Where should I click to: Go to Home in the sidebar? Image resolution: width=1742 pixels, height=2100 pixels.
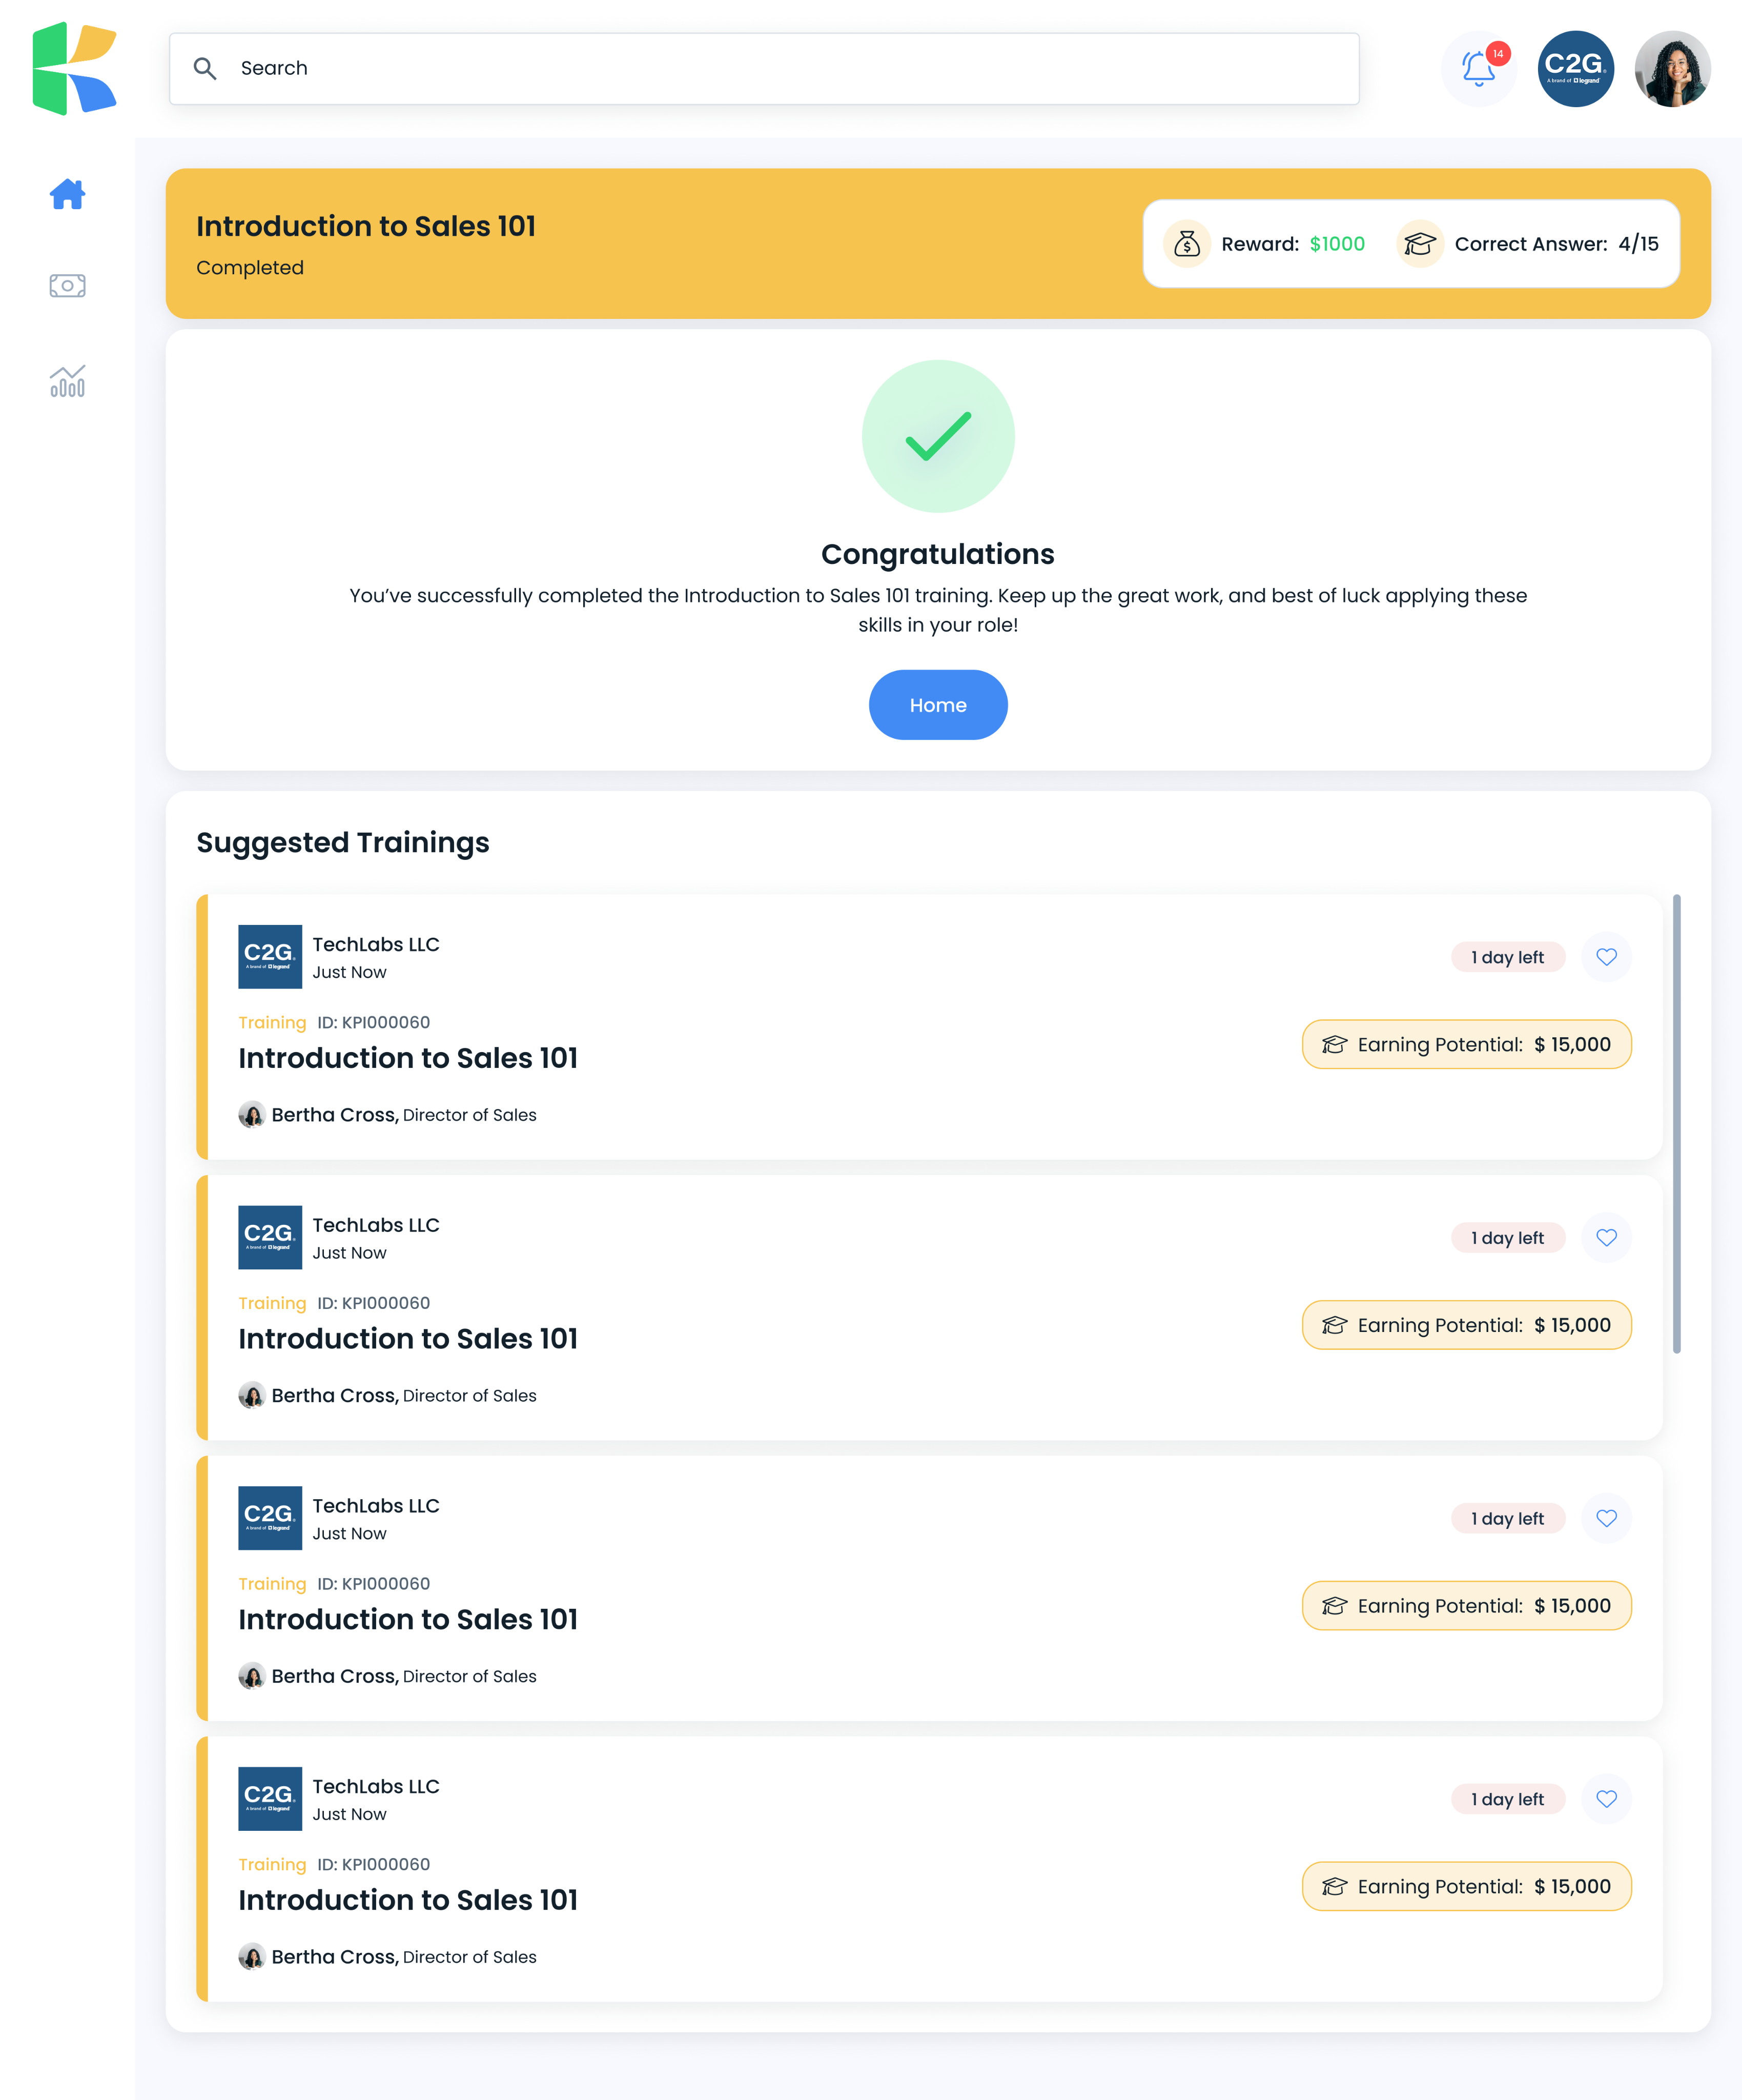67,194
